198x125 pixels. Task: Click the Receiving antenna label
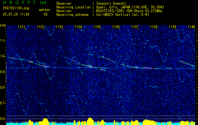click(72, 15)
